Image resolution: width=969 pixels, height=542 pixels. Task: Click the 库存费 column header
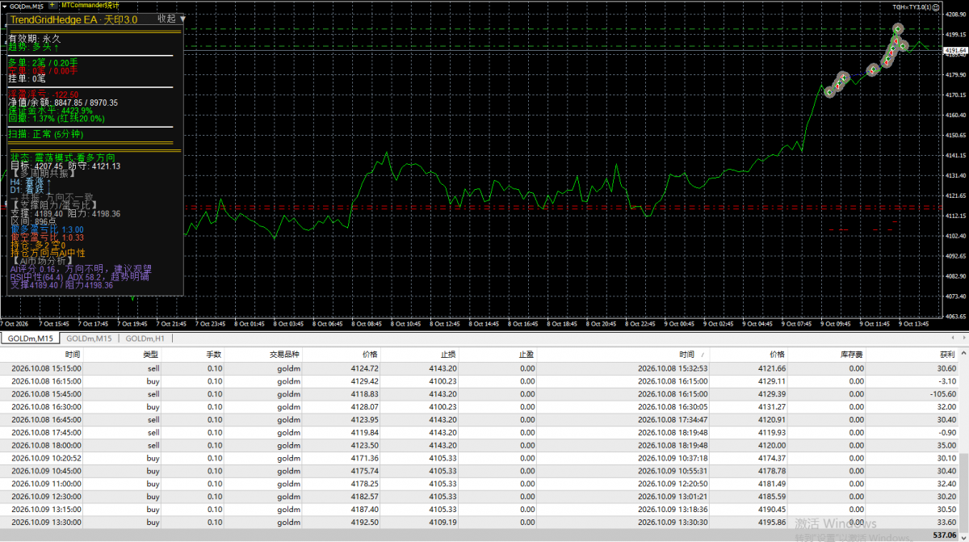tap(850, 355)
